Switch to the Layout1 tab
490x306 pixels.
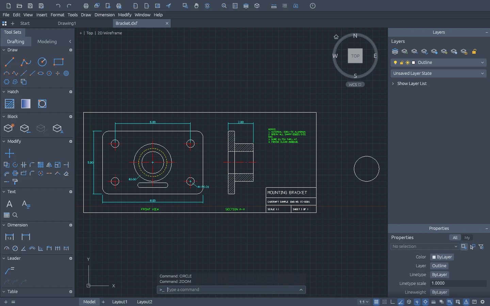[120, 302]
